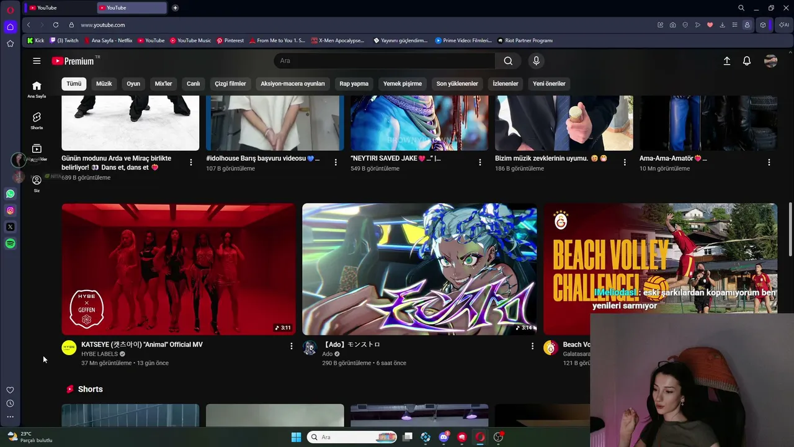Open the Aria AI assistant button

point(784,25)
